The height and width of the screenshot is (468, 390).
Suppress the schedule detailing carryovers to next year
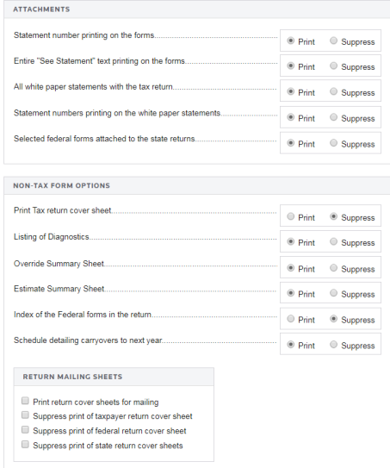[333, 345]
